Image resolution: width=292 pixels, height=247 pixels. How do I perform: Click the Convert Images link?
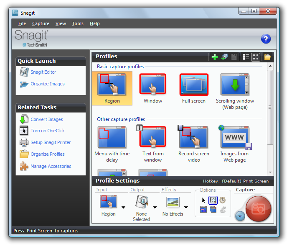pos(46,119)
